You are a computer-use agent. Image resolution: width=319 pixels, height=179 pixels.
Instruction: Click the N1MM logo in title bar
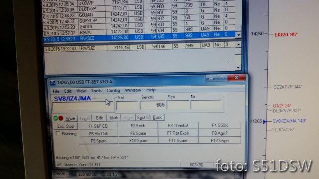pos(53,83)
